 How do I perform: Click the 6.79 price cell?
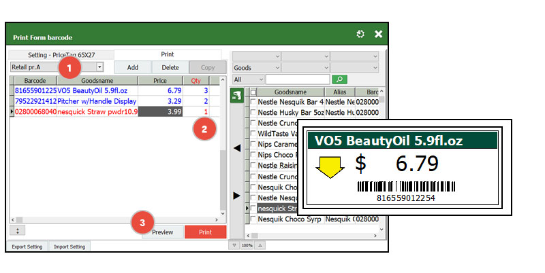point(160,91)
